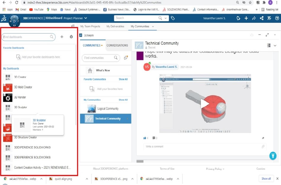The image size is (281, 185).
Task: Switch to My Deliverables tab
Action: point(115,26)
